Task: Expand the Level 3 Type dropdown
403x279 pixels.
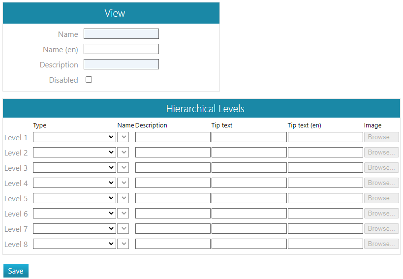Action: tap(74, 168)
